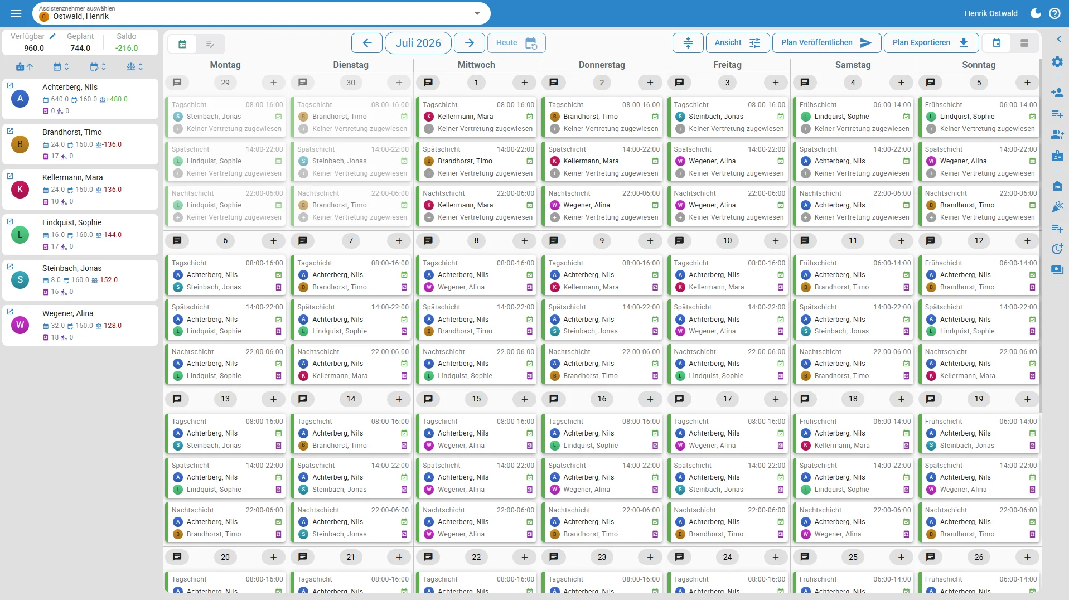Image resolution: width=1069 pixels, height=600 pixels.
Task: Select the Steinbach, Jonas avatar
Action: [x=20, y=280]
